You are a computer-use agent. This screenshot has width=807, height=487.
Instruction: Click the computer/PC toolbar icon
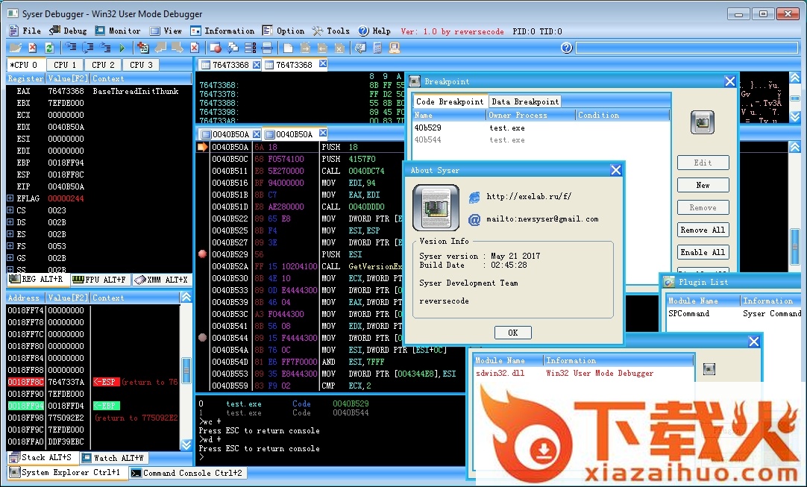[395, 48]
